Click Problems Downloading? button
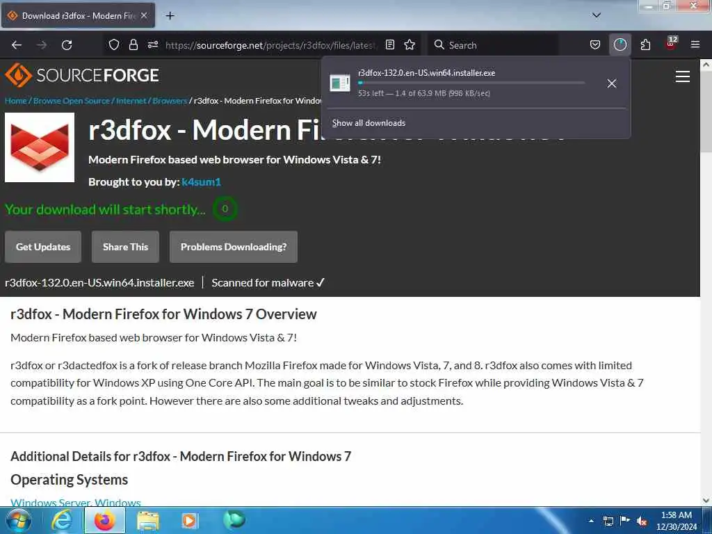 tap(234, 247)
